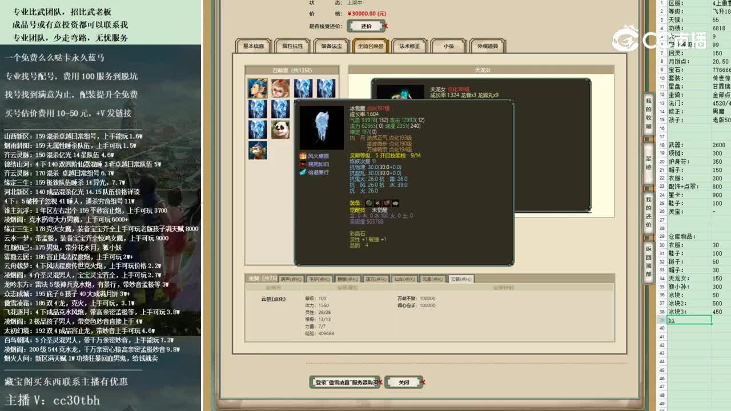Click the 视死如归 skill icon
Screen dimensions: 731x411
[x=303, y=164]
